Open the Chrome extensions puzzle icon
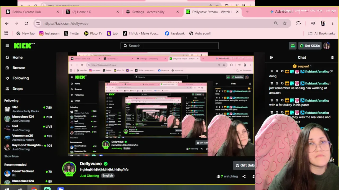 coord(298,23)
